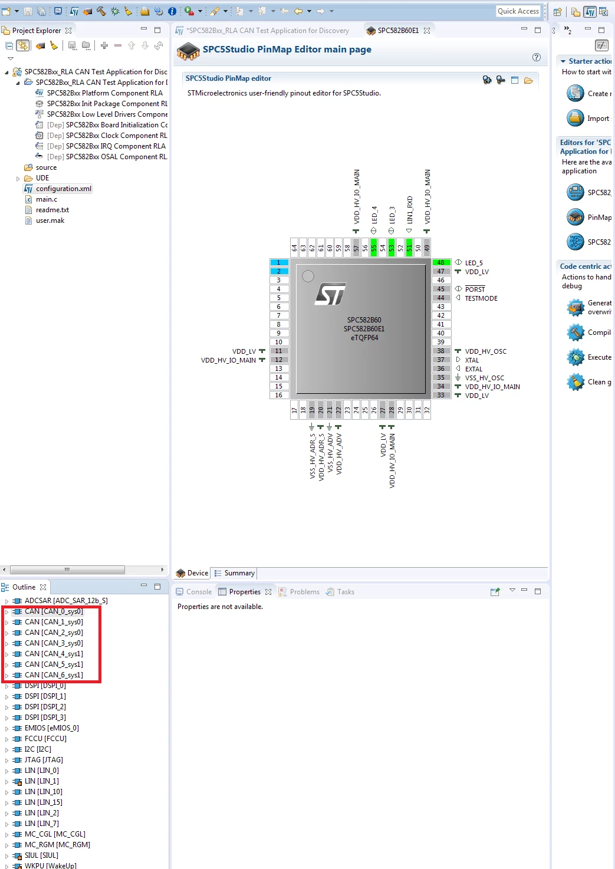The height and width of the screenshot is (869, 615).
Task: Open configuration.xml in Project Explorer
Action: click(x=58, y=189)
